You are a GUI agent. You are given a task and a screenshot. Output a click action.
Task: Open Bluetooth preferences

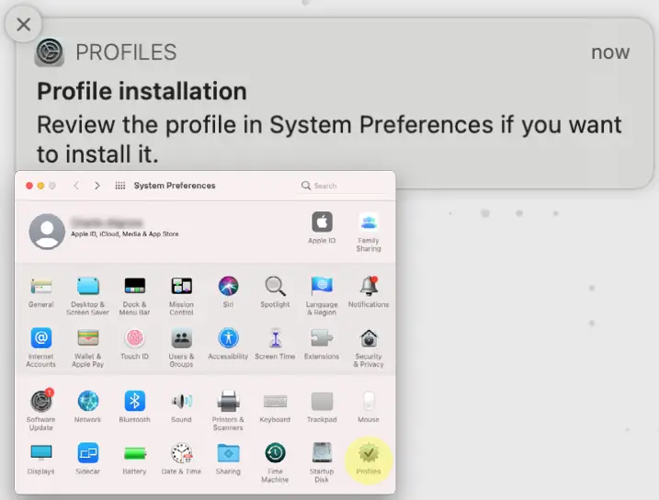tap(134, 406)
